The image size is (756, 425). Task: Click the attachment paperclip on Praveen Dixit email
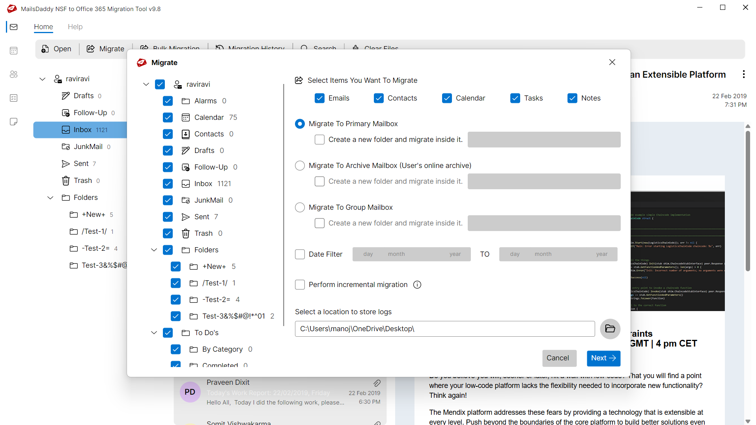point(377,383)
